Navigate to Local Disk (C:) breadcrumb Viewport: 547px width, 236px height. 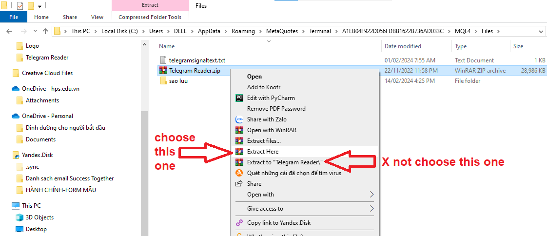pyautogui.click(x=119, y=31)
